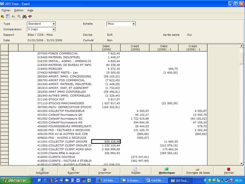Select the 639 426,48 debit cell

coord(106,141)
